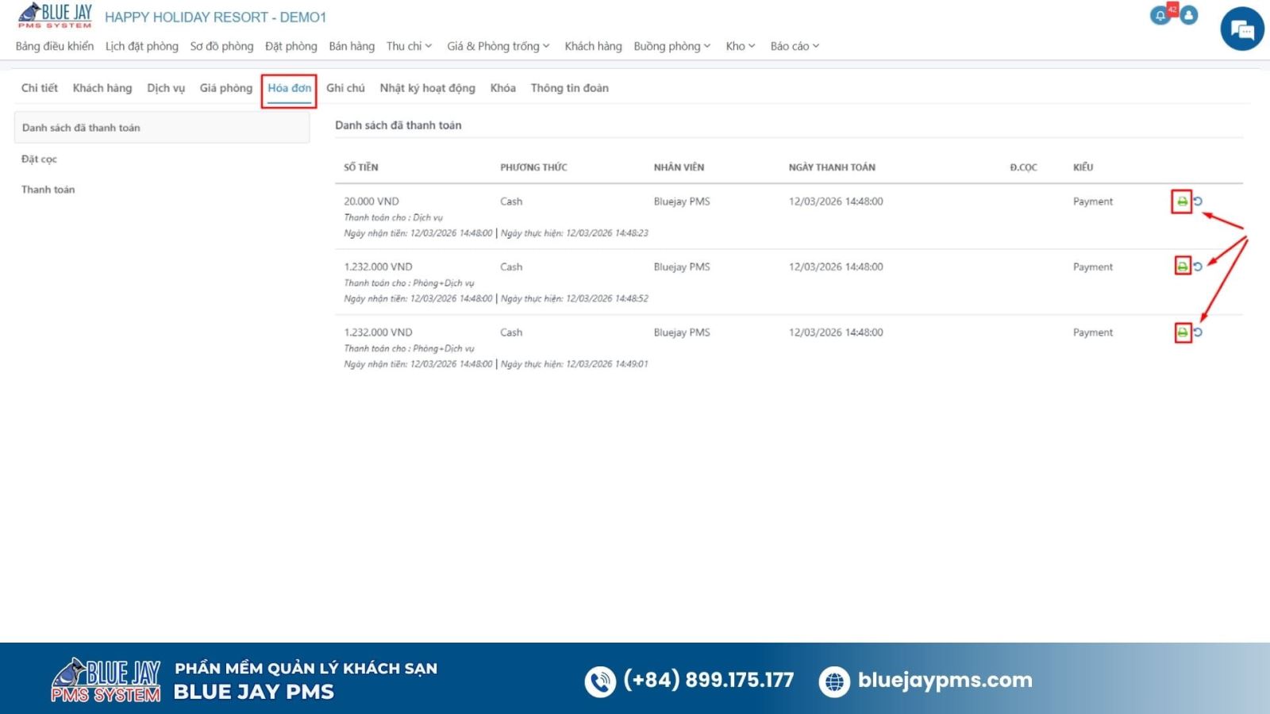Open the user account avatar icon
The image size is (1270, 714).
point(1188,15)
